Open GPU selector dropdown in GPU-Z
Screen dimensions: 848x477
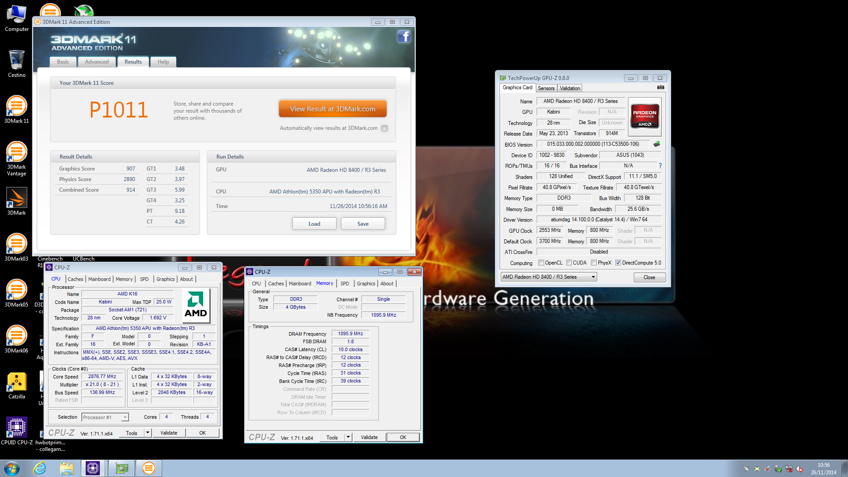pos(549,277)
